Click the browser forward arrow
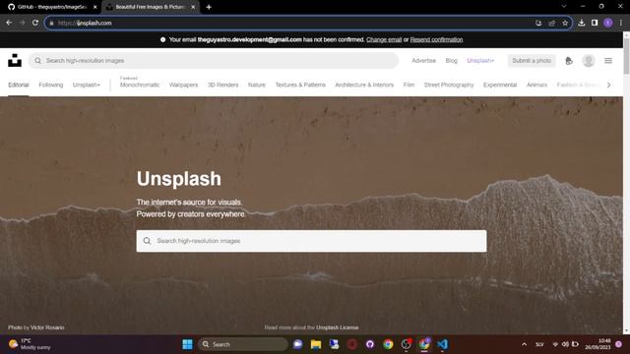630x354 pixels. pyautogui.click(x=22, y=23)
